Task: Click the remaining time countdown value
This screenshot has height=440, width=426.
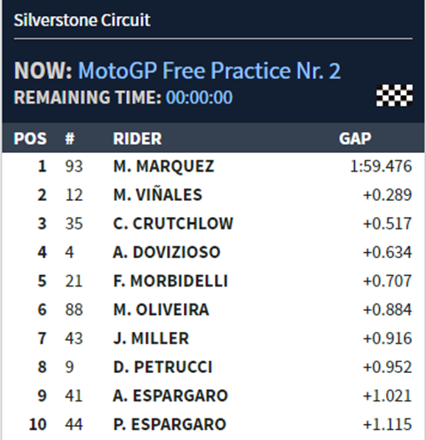Action: pos(199,98)
